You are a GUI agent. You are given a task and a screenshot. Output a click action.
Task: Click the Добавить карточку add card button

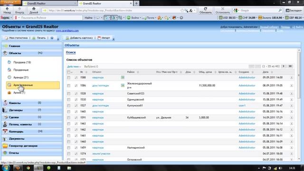pyautogui.click(x=79, y=38)
